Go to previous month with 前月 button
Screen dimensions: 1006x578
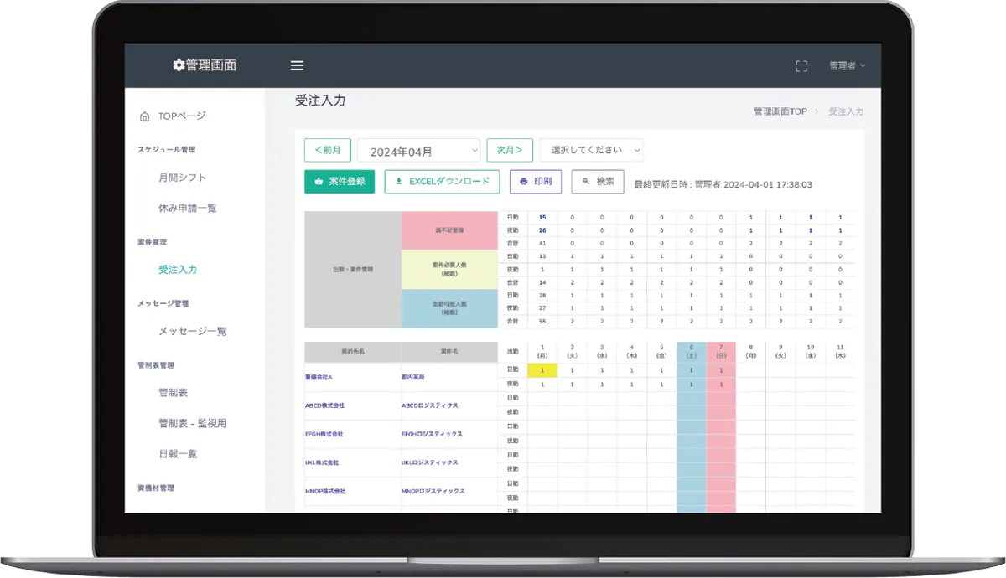coord(327,150)
